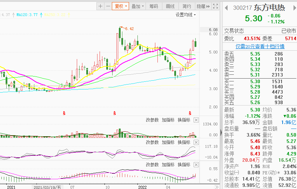Switch to 简约 simplified view
Viewport: 297px width, 189px height.
click(187, 6)
